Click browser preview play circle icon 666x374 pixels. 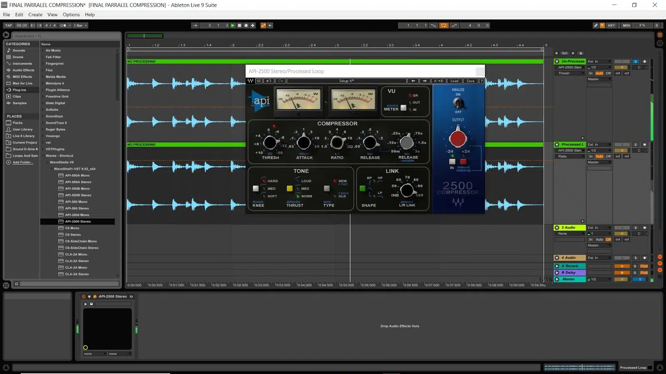(x=6, y=35)
